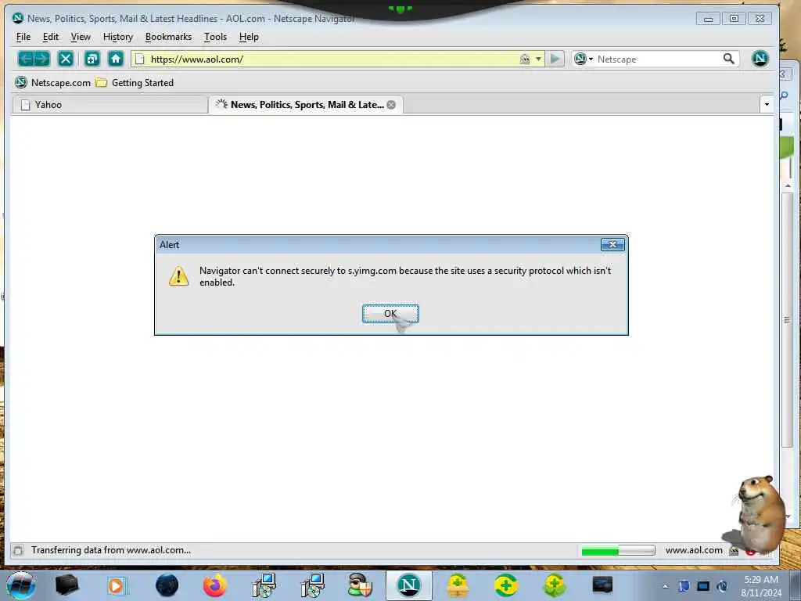Switch to the Yahoo tab
Image resolution: width=801 pixels, height=601 pixels.
[x=110, y=105]
